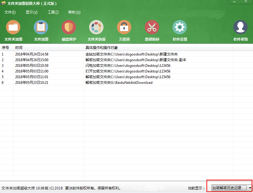Sort by 具体操作和操作对象 column header

pos(158,48)
